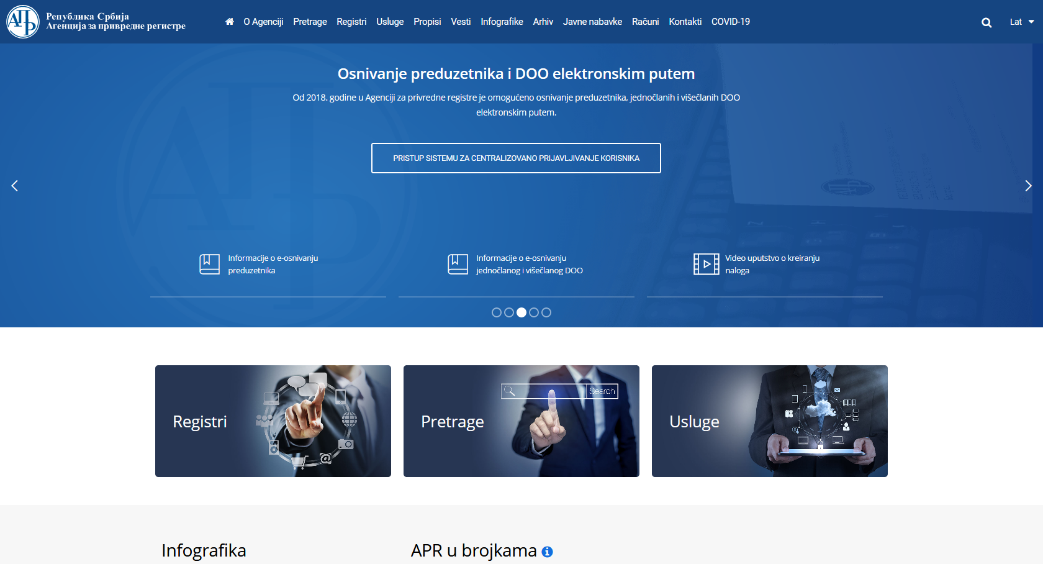1043x564 pixels.
Task: Click the book icon for e-osnivanju DOO
Action: click(458, 264)
